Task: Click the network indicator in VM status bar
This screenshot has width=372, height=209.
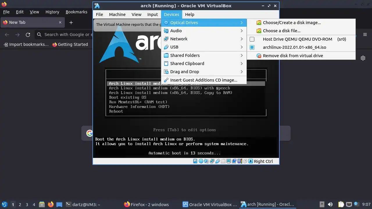Action: pyautogui.click(x=212, y=161)
